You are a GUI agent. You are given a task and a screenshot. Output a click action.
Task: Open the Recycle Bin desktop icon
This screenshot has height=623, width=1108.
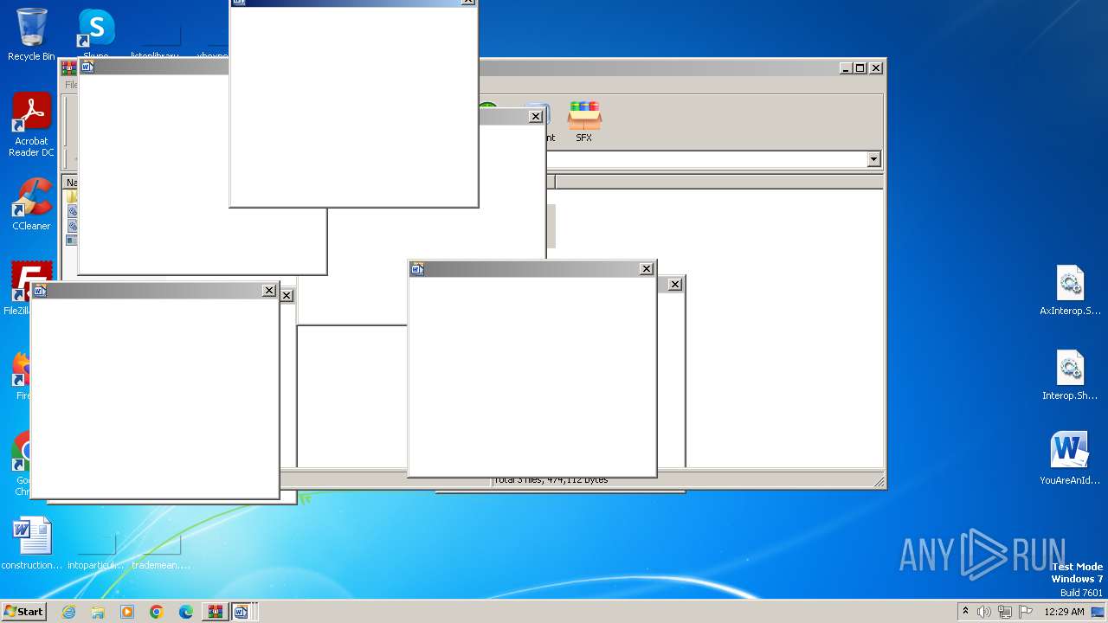(31, 35)
